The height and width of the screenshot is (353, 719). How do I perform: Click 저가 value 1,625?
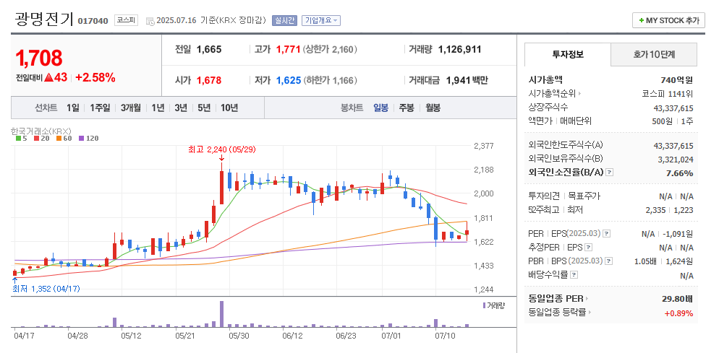click(289, 81)
